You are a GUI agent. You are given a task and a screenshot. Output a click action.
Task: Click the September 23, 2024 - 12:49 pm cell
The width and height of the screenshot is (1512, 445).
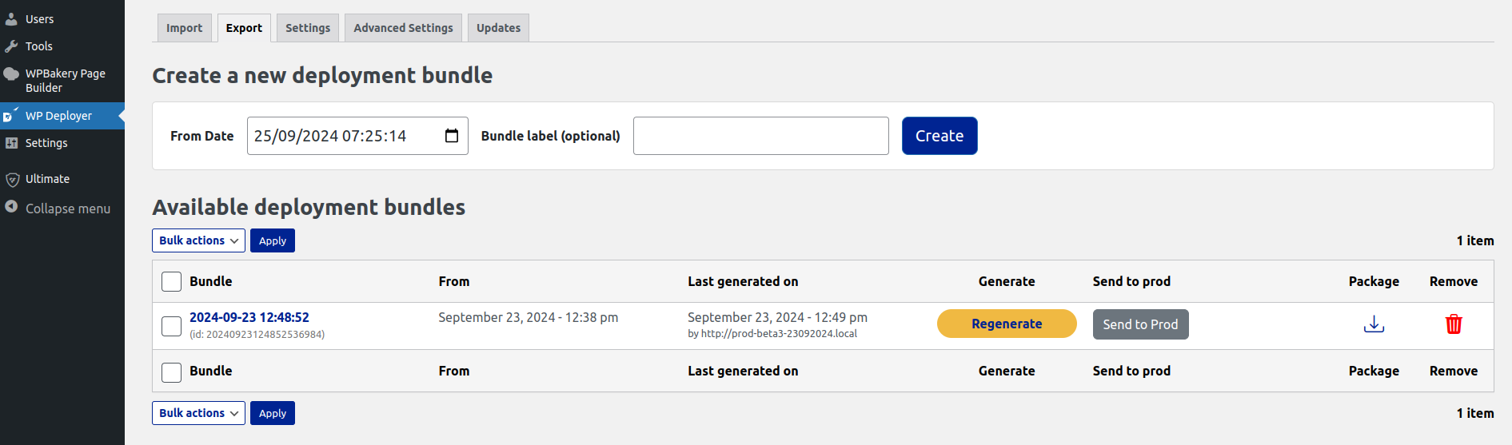click(x=777, y=317)
